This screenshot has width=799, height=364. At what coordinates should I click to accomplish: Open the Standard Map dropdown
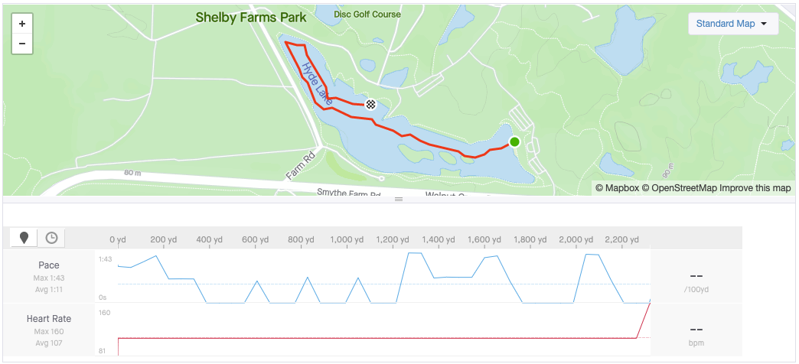732,24
